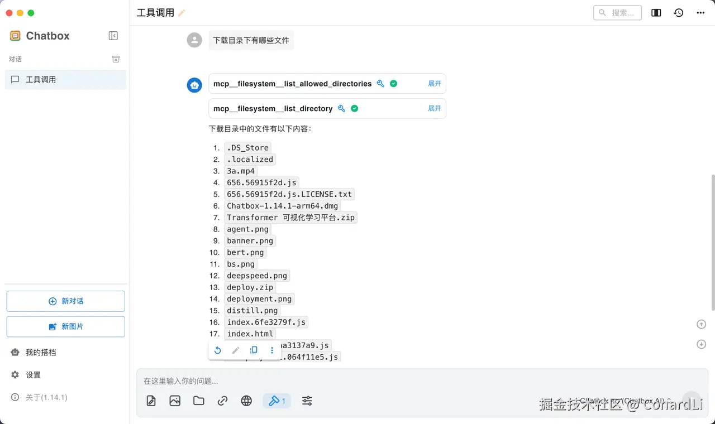
Task: Click the 工具调用 title in header
Action: coord(155,13)
